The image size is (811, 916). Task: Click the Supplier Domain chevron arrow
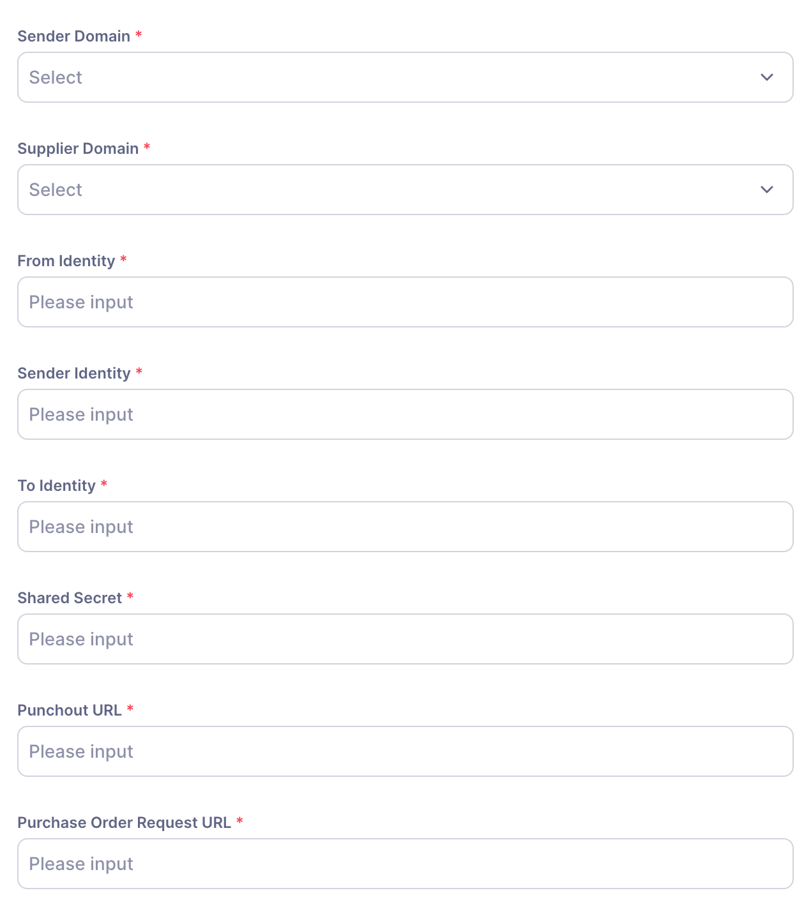point(767,190)
